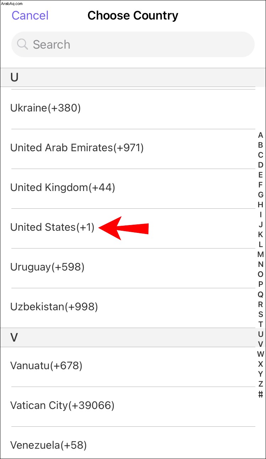Jump to letter U in index

261,334
